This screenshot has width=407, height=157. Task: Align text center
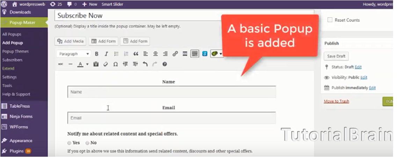click(155, 54)
